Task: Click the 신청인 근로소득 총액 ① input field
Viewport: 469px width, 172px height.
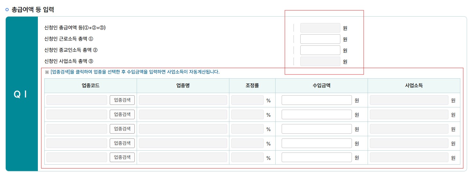Action: click(x=320, y=39)
